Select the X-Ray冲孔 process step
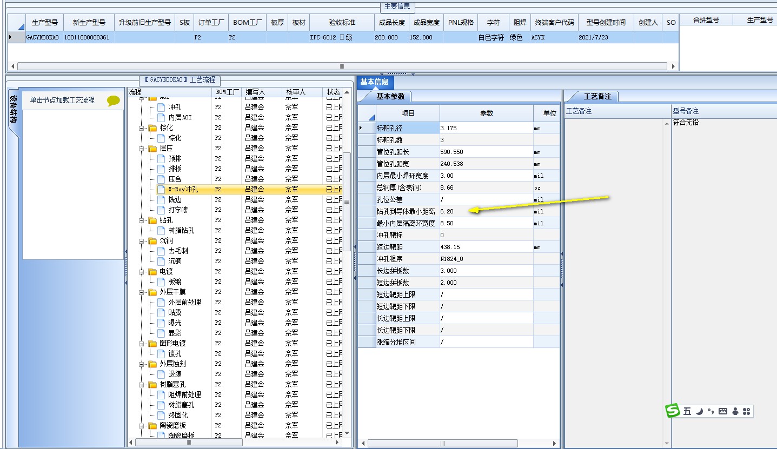 (x=183, y=190)
